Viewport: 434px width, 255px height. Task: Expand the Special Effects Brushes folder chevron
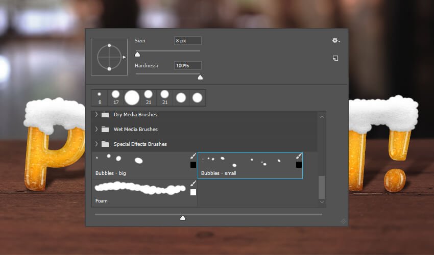(97, 144)
